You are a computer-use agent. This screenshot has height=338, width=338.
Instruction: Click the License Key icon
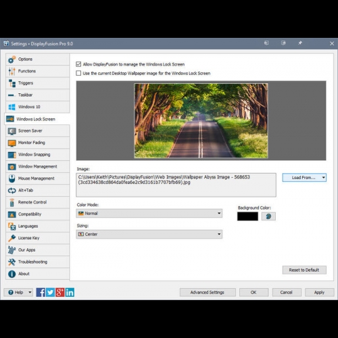point(11,238)
